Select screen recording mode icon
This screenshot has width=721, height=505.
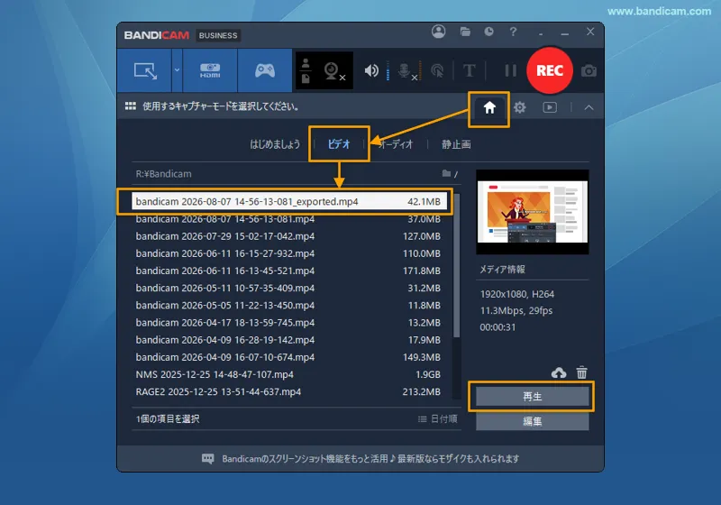point(145,71)
